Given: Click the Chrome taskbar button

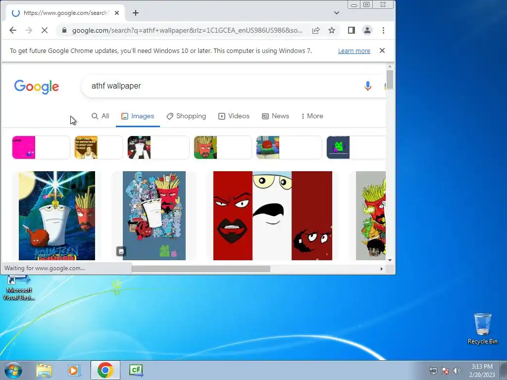Looking at the screenshot, I should 105,370.
